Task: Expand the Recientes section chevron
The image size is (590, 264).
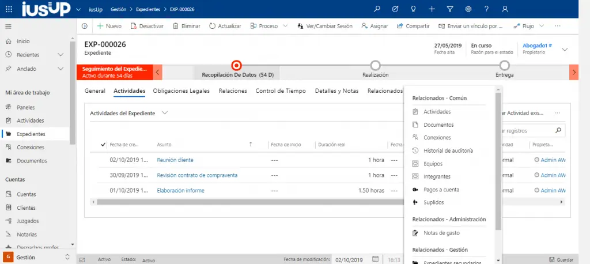Action: pyautogui.click(x=60, y=55)
